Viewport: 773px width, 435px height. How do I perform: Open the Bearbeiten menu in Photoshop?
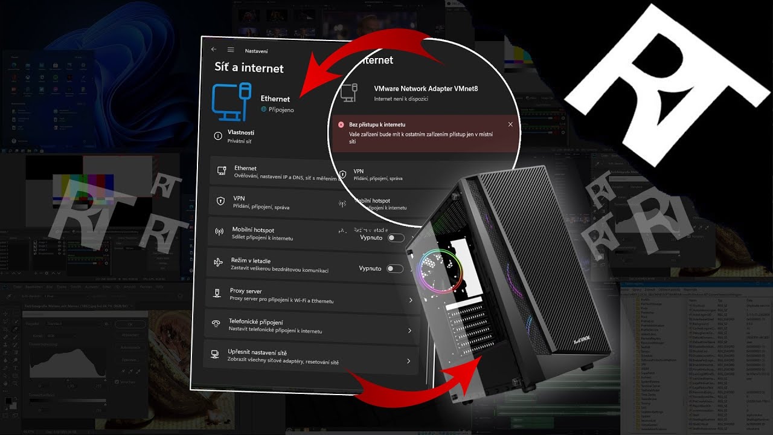tap(34, 287)
